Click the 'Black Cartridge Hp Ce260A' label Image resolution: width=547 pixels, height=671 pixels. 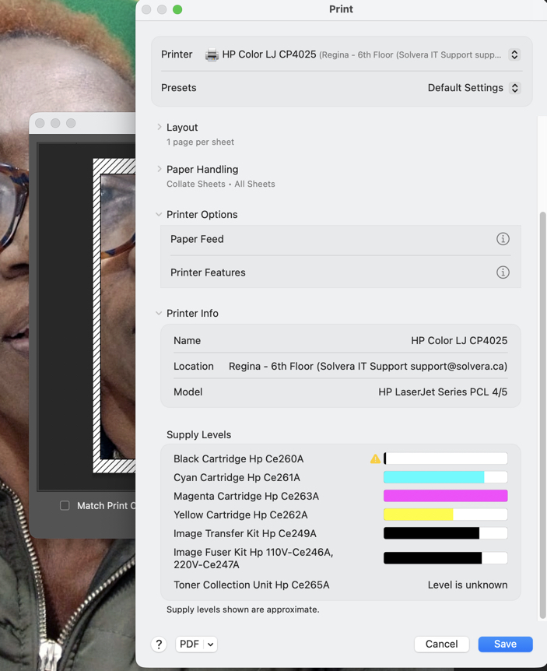click(x=238, y=458)
